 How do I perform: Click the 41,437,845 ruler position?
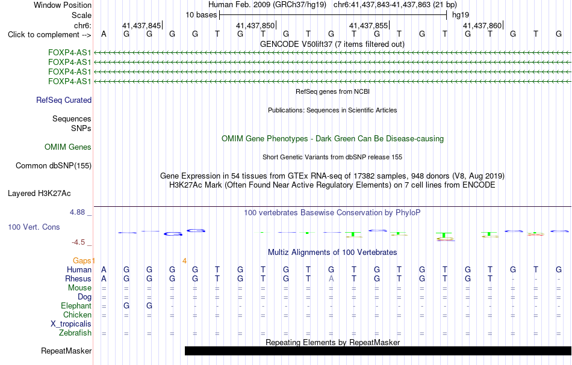(x=141, y=25)
